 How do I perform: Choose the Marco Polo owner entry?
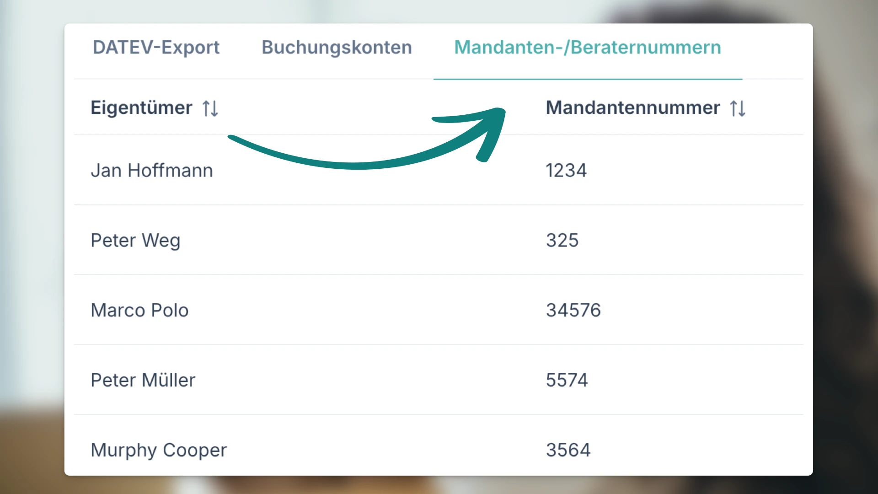139,311
